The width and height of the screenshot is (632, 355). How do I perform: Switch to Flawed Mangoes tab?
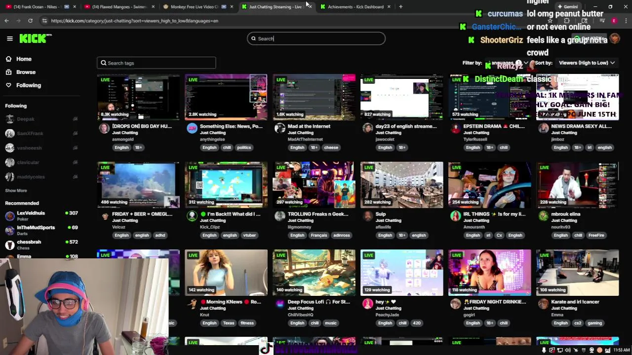(119, 7)
